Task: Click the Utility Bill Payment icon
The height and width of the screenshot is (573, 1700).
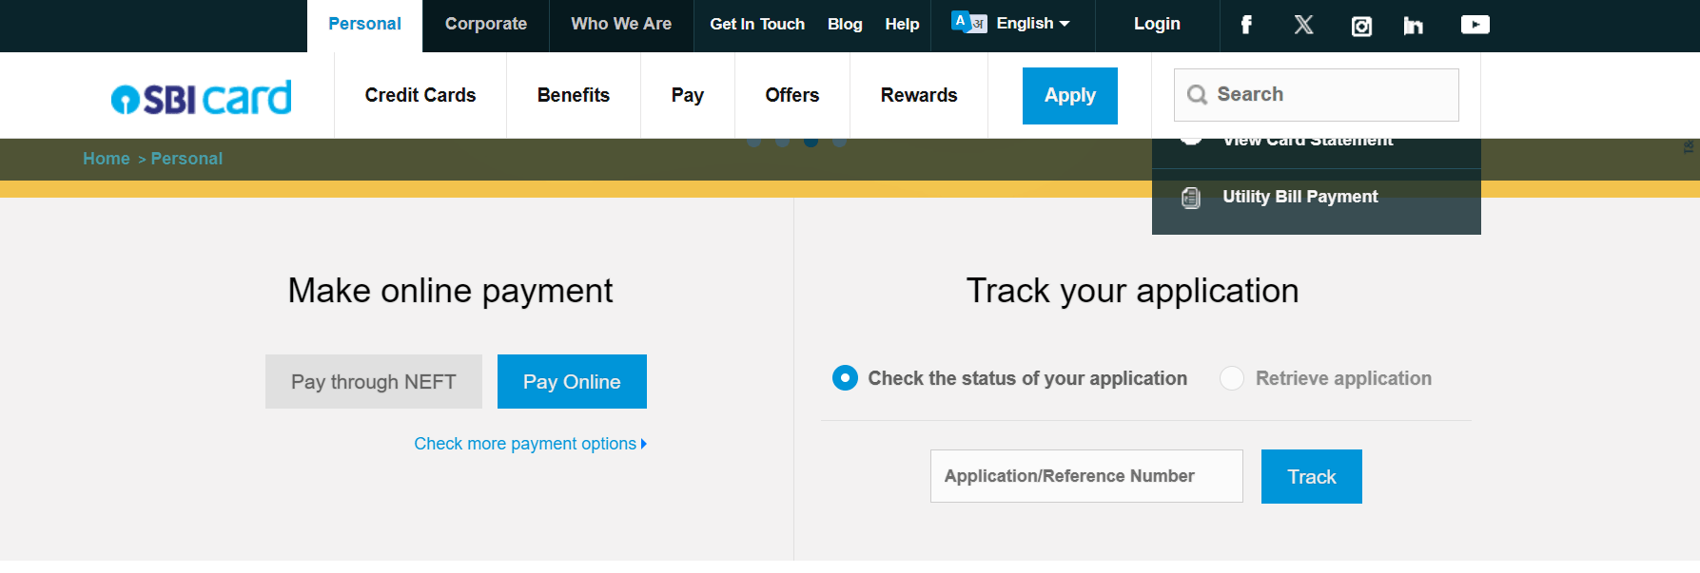Action: click(1190, 198)
